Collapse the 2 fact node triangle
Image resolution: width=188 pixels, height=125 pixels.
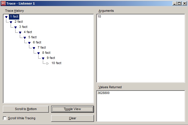tap(11, 22)
